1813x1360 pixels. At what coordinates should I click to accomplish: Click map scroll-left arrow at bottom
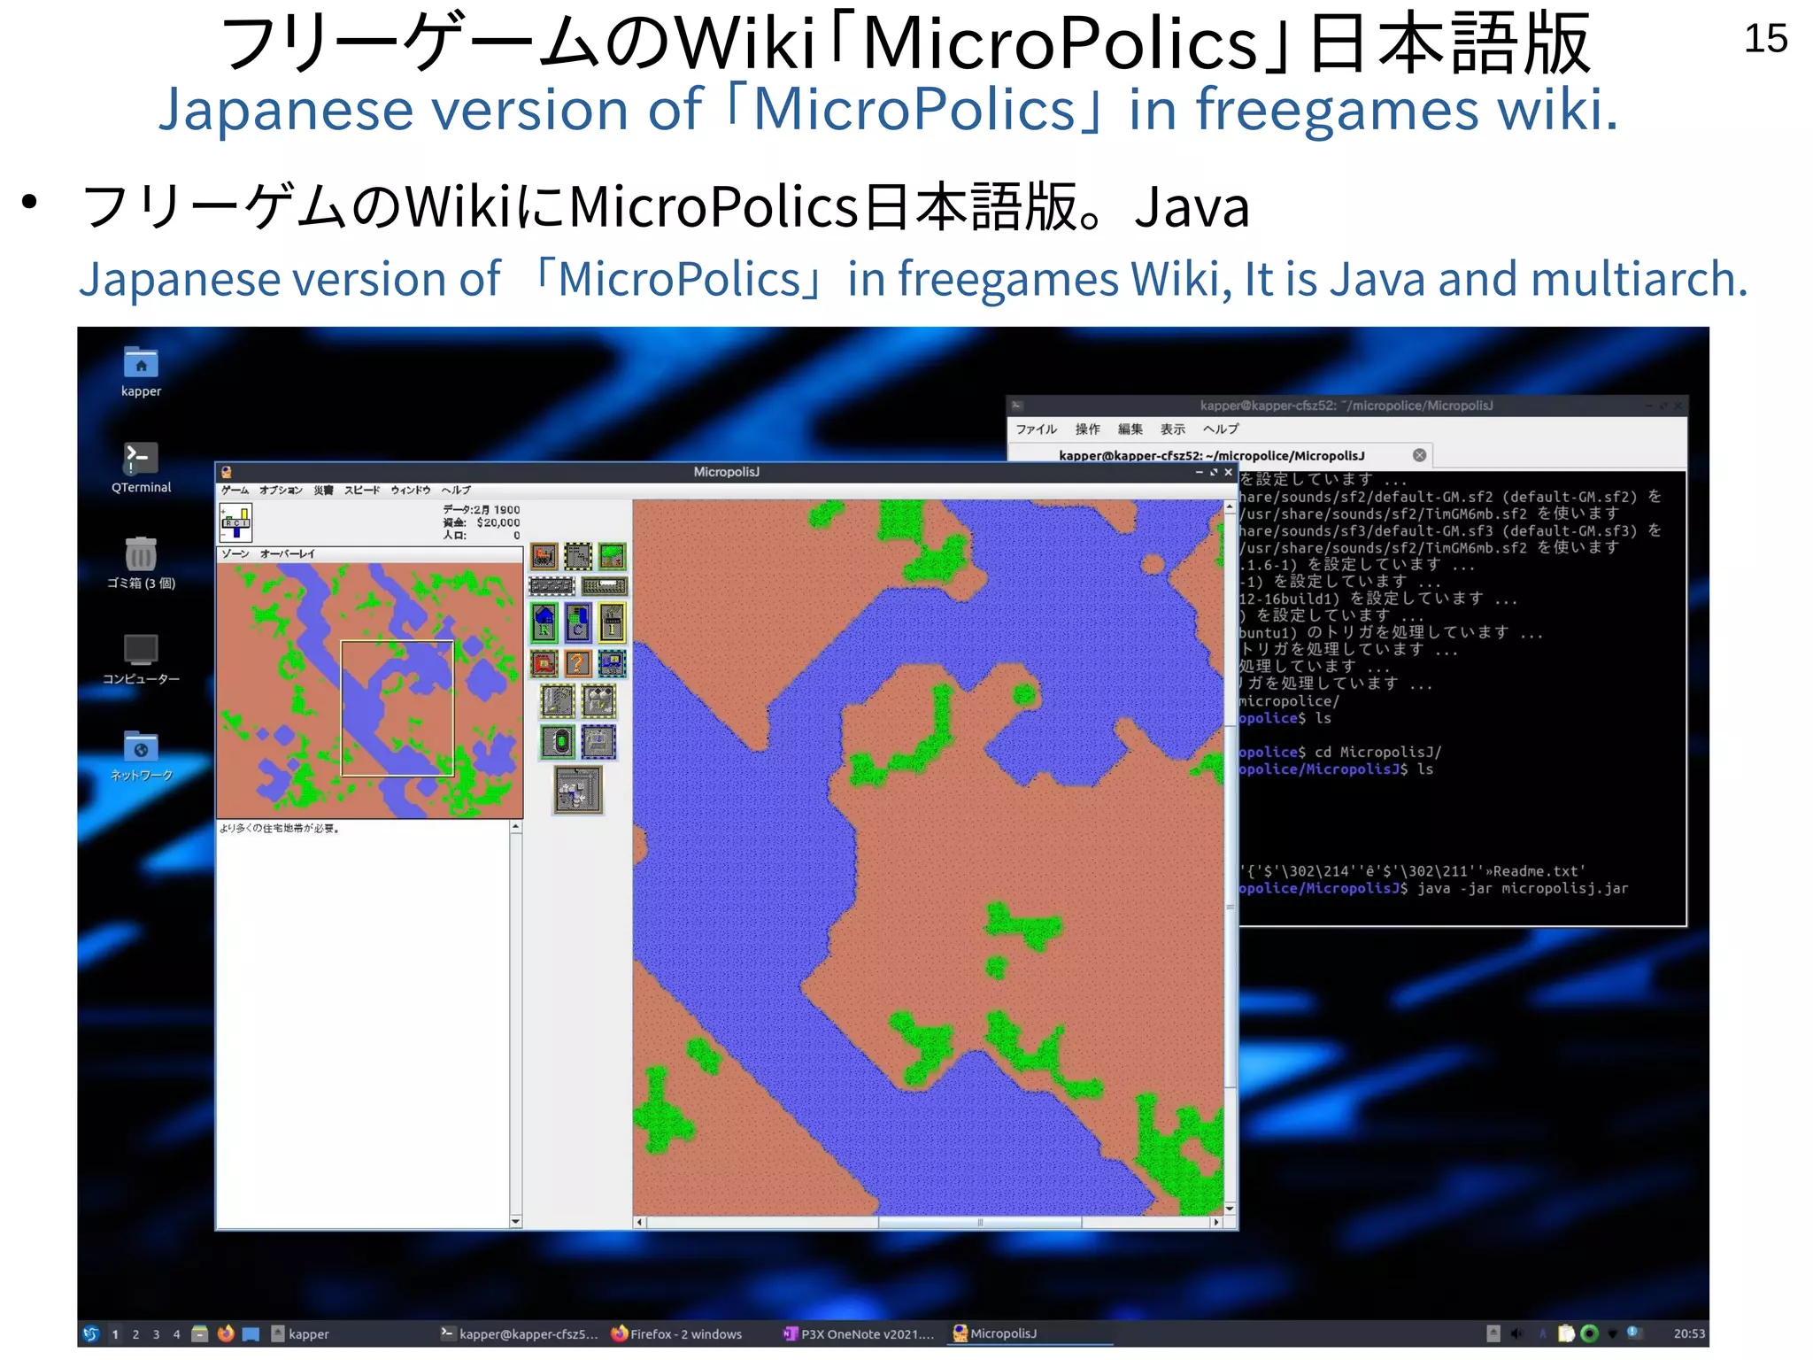[x=640, y=1222]
